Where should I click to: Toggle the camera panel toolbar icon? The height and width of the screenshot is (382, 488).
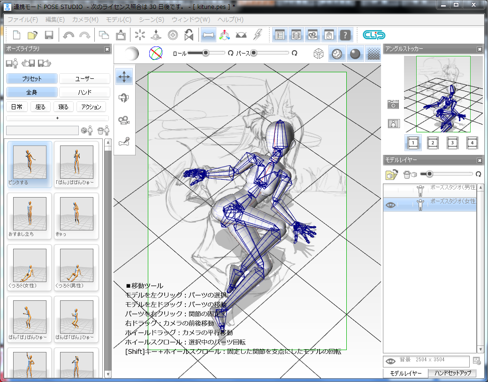tap(312, 35)
